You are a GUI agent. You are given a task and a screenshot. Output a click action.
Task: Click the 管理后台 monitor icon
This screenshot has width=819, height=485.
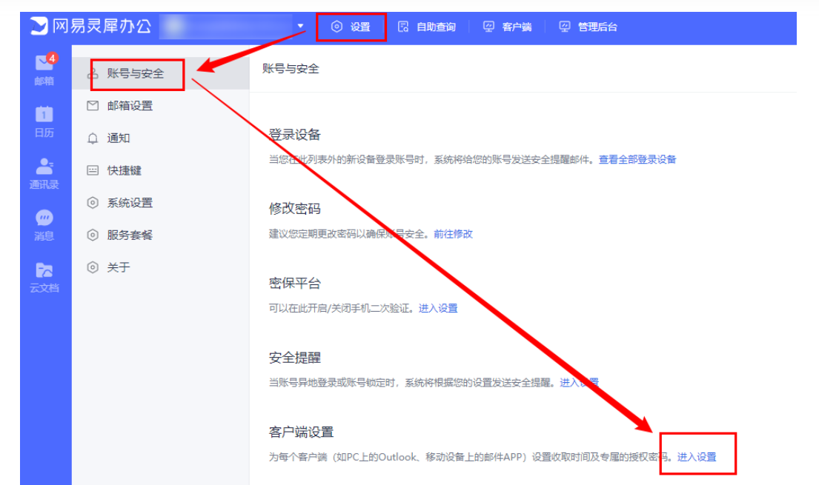[565, 27]
